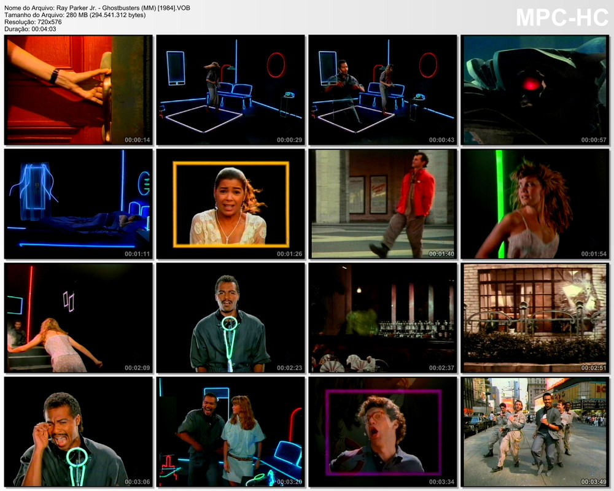Click the 'Duração: 00:04:03' text

click(30, 29)
